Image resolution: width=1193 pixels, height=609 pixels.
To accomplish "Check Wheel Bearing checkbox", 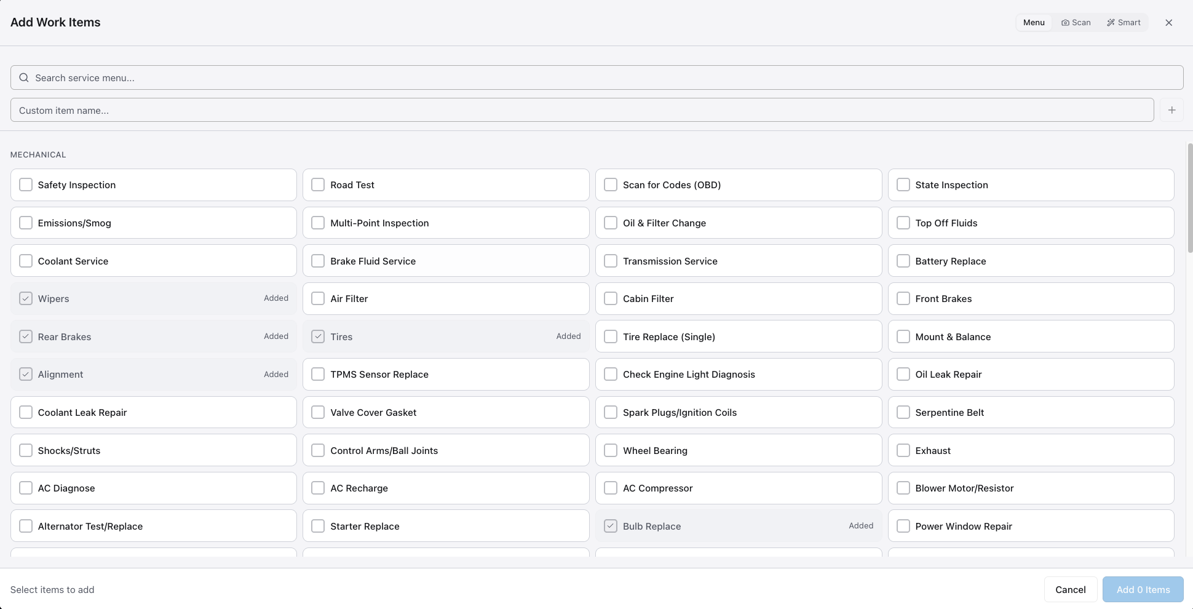I will (x=611, y=450).
